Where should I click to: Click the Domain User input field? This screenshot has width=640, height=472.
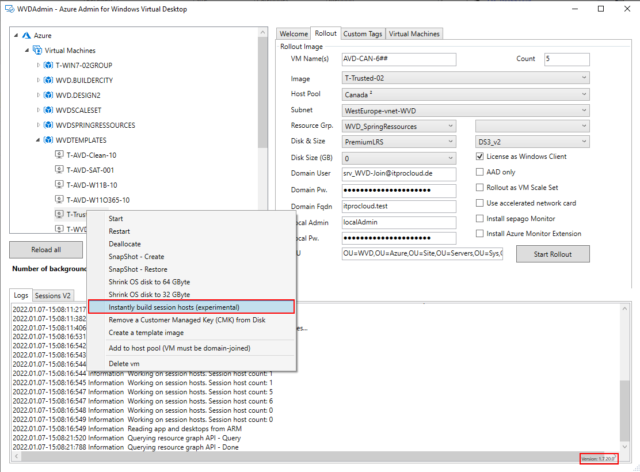pos(399,174)
